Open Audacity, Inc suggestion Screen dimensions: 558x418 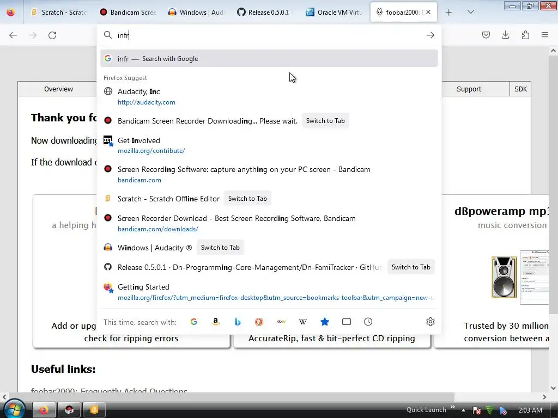point(269,97)
